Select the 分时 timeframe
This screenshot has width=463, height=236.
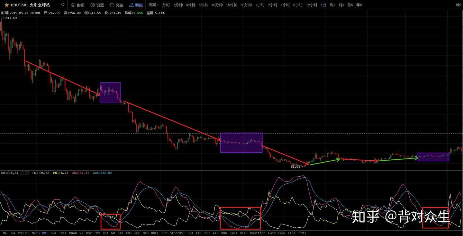tap(166, 5)
